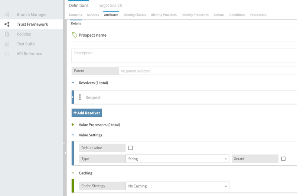Viewport: 297px width, 196px height.
Task: Open the Target Search tab
Action: (110, 6)
